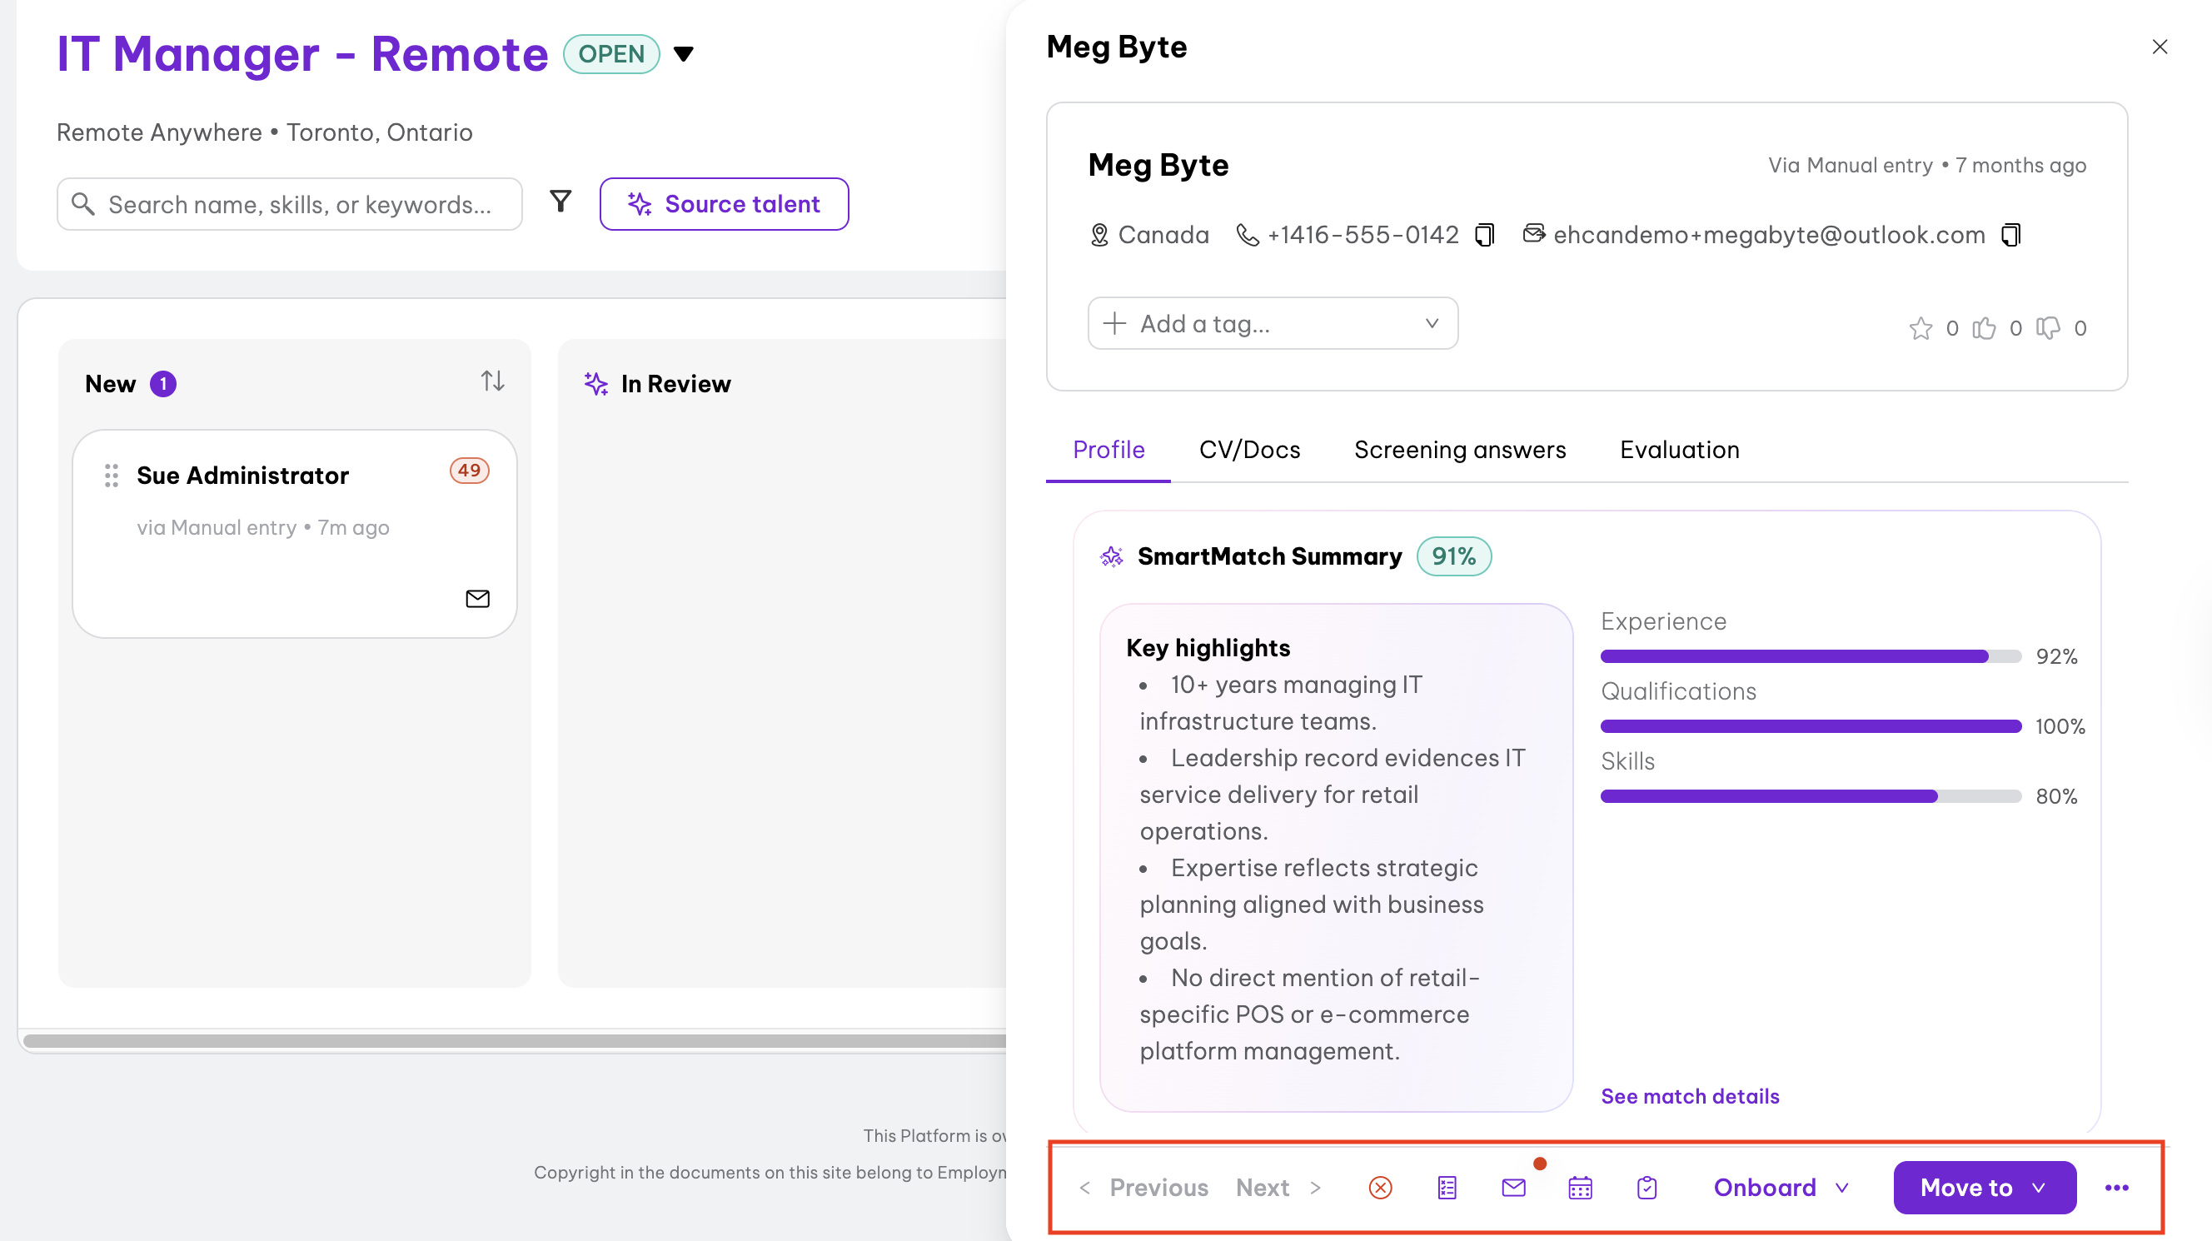The image size is (2212, 1241).
Task: Open the See match details link
Action: pos(1690,1096)
